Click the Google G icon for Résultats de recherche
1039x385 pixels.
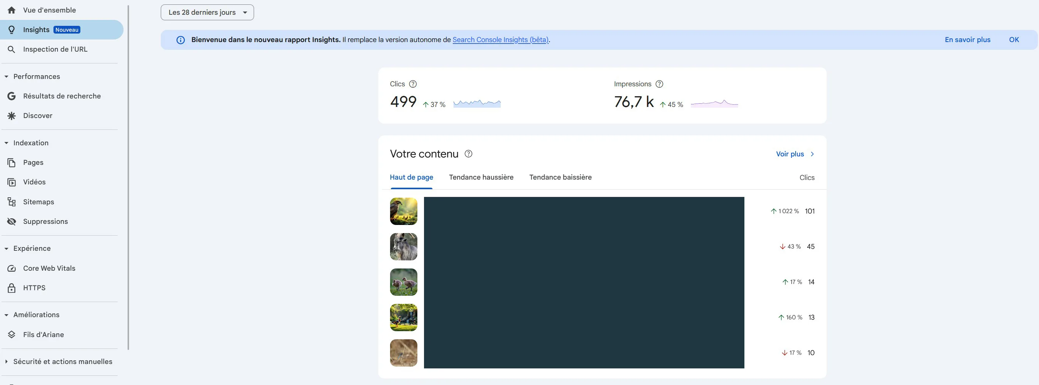coord(12,96)
